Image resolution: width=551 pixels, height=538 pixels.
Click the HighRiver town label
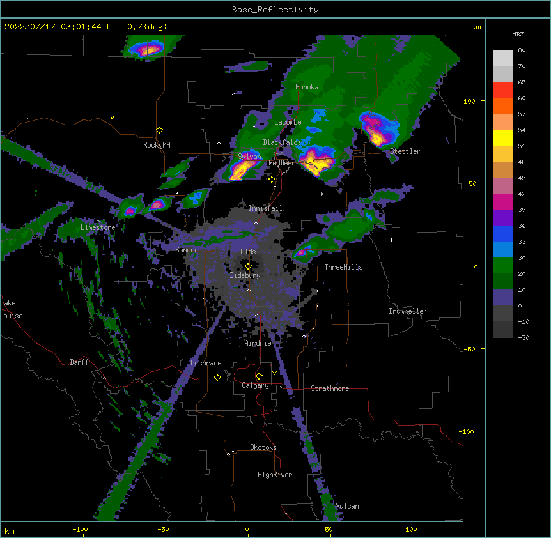(274, 475)
